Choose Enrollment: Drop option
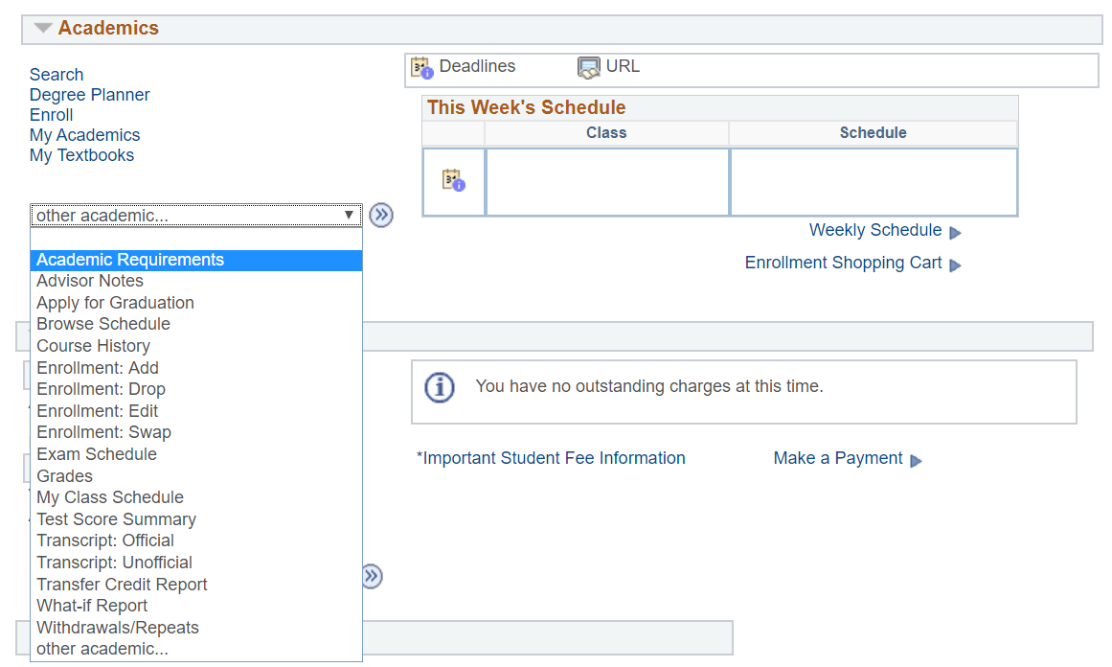 195,389
